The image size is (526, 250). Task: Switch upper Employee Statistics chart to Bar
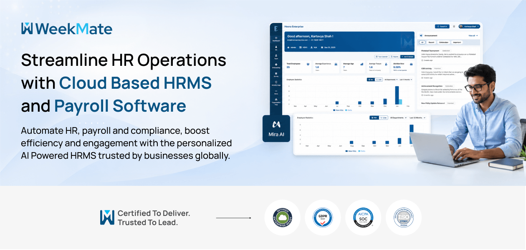click(371, 80)
